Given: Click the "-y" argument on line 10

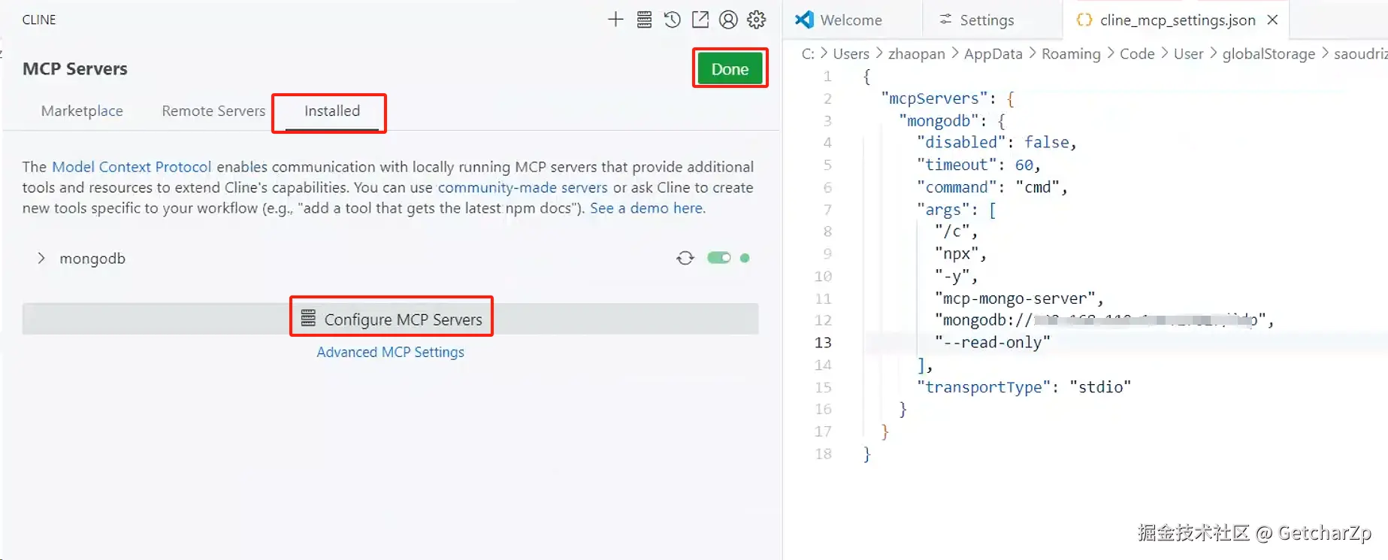Looking at the screenshot, I should click(952, 277).
